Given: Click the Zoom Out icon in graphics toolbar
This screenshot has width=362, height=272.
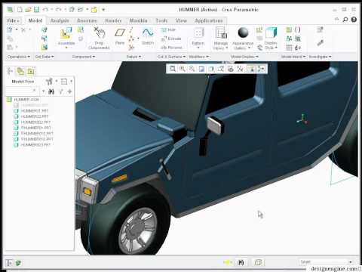Looking at the screenshot, I should click(192, 69).
